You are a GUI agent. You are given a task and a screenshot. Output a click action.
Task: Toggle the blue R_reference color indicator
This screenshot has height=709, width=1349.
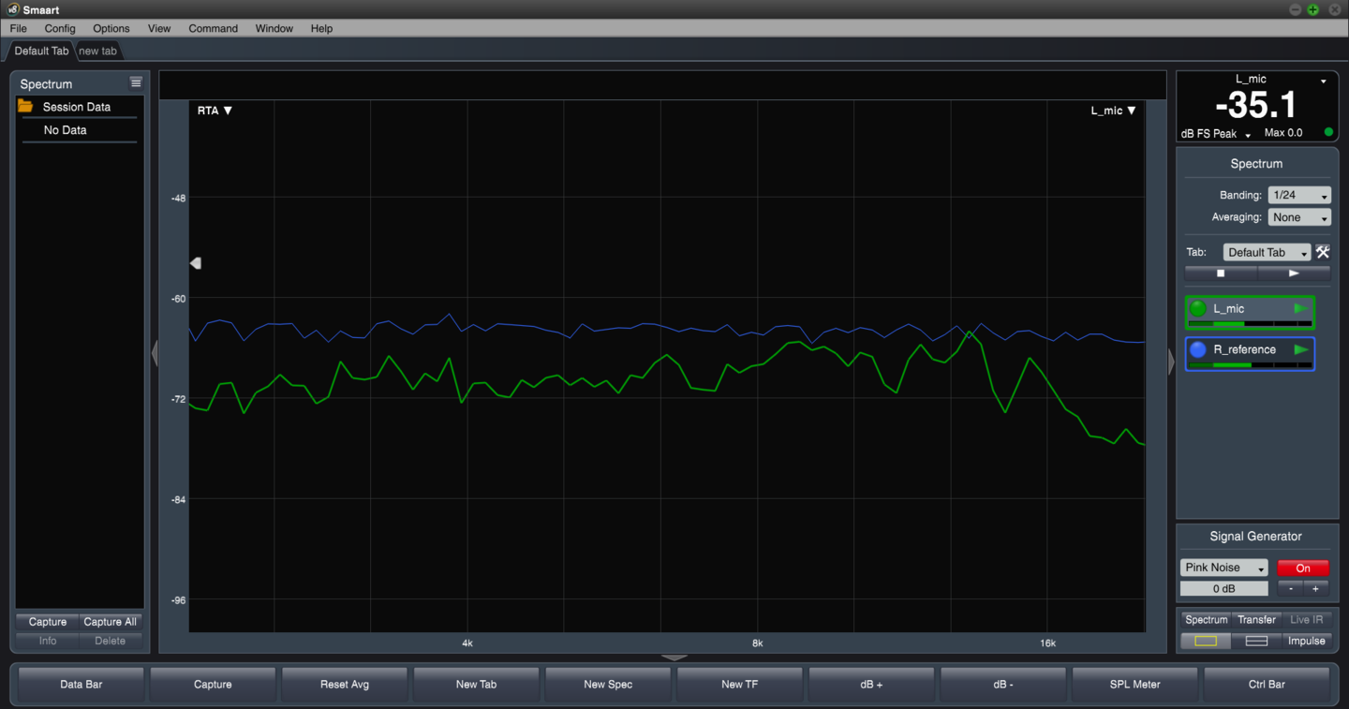click(1198, 350)
